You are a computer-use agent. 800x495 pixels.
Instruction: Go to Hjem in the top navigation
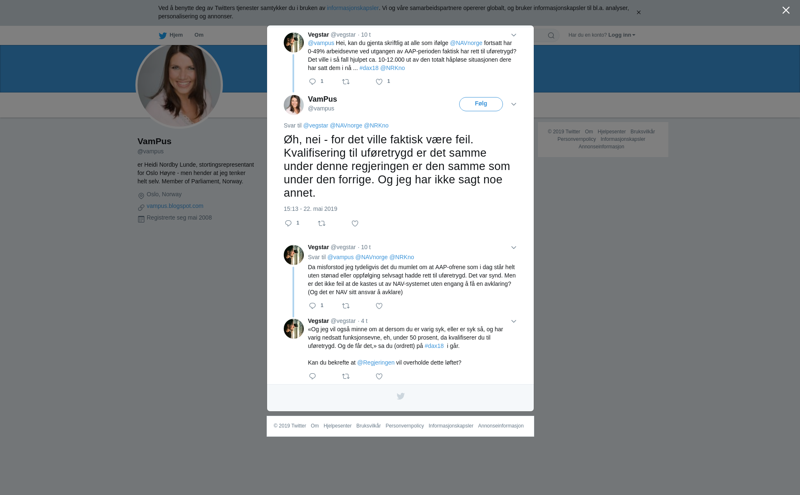(171, 35)
